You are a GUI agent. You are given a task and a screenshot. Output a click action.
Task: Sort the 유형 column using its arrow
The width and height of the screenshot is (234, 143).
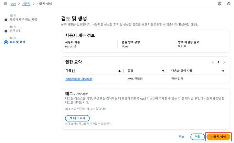(x=163, y=71)
